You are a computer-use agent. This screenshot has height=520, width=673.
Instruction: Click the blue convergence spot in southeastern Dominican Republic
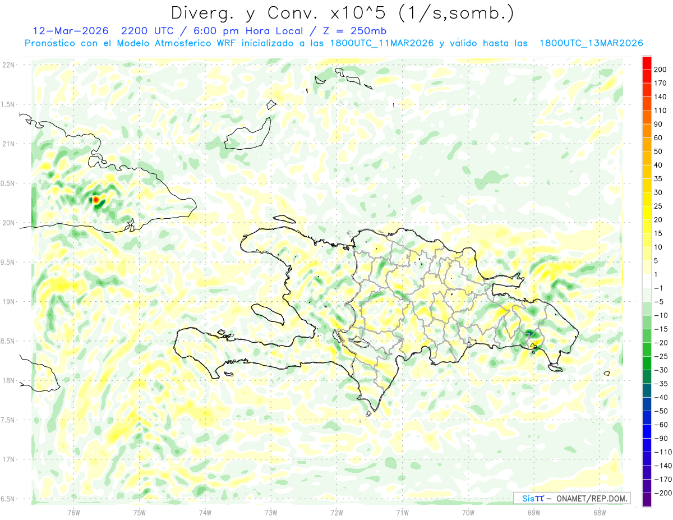coord(531,334)
